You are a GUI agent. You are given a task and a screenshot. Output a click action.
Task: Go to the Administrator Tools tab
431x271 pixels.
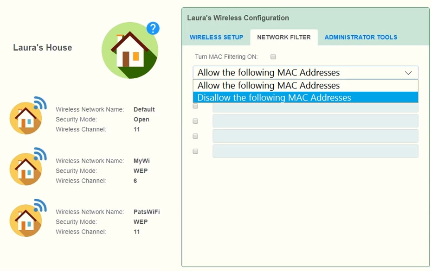[x=360, y=37]
